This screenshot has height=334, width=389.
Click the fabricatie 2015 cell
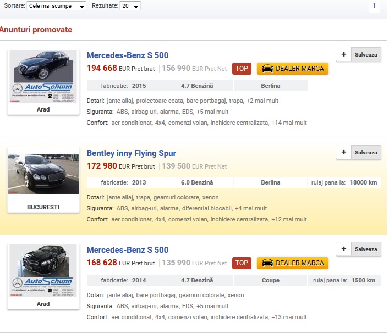point(123,86)
